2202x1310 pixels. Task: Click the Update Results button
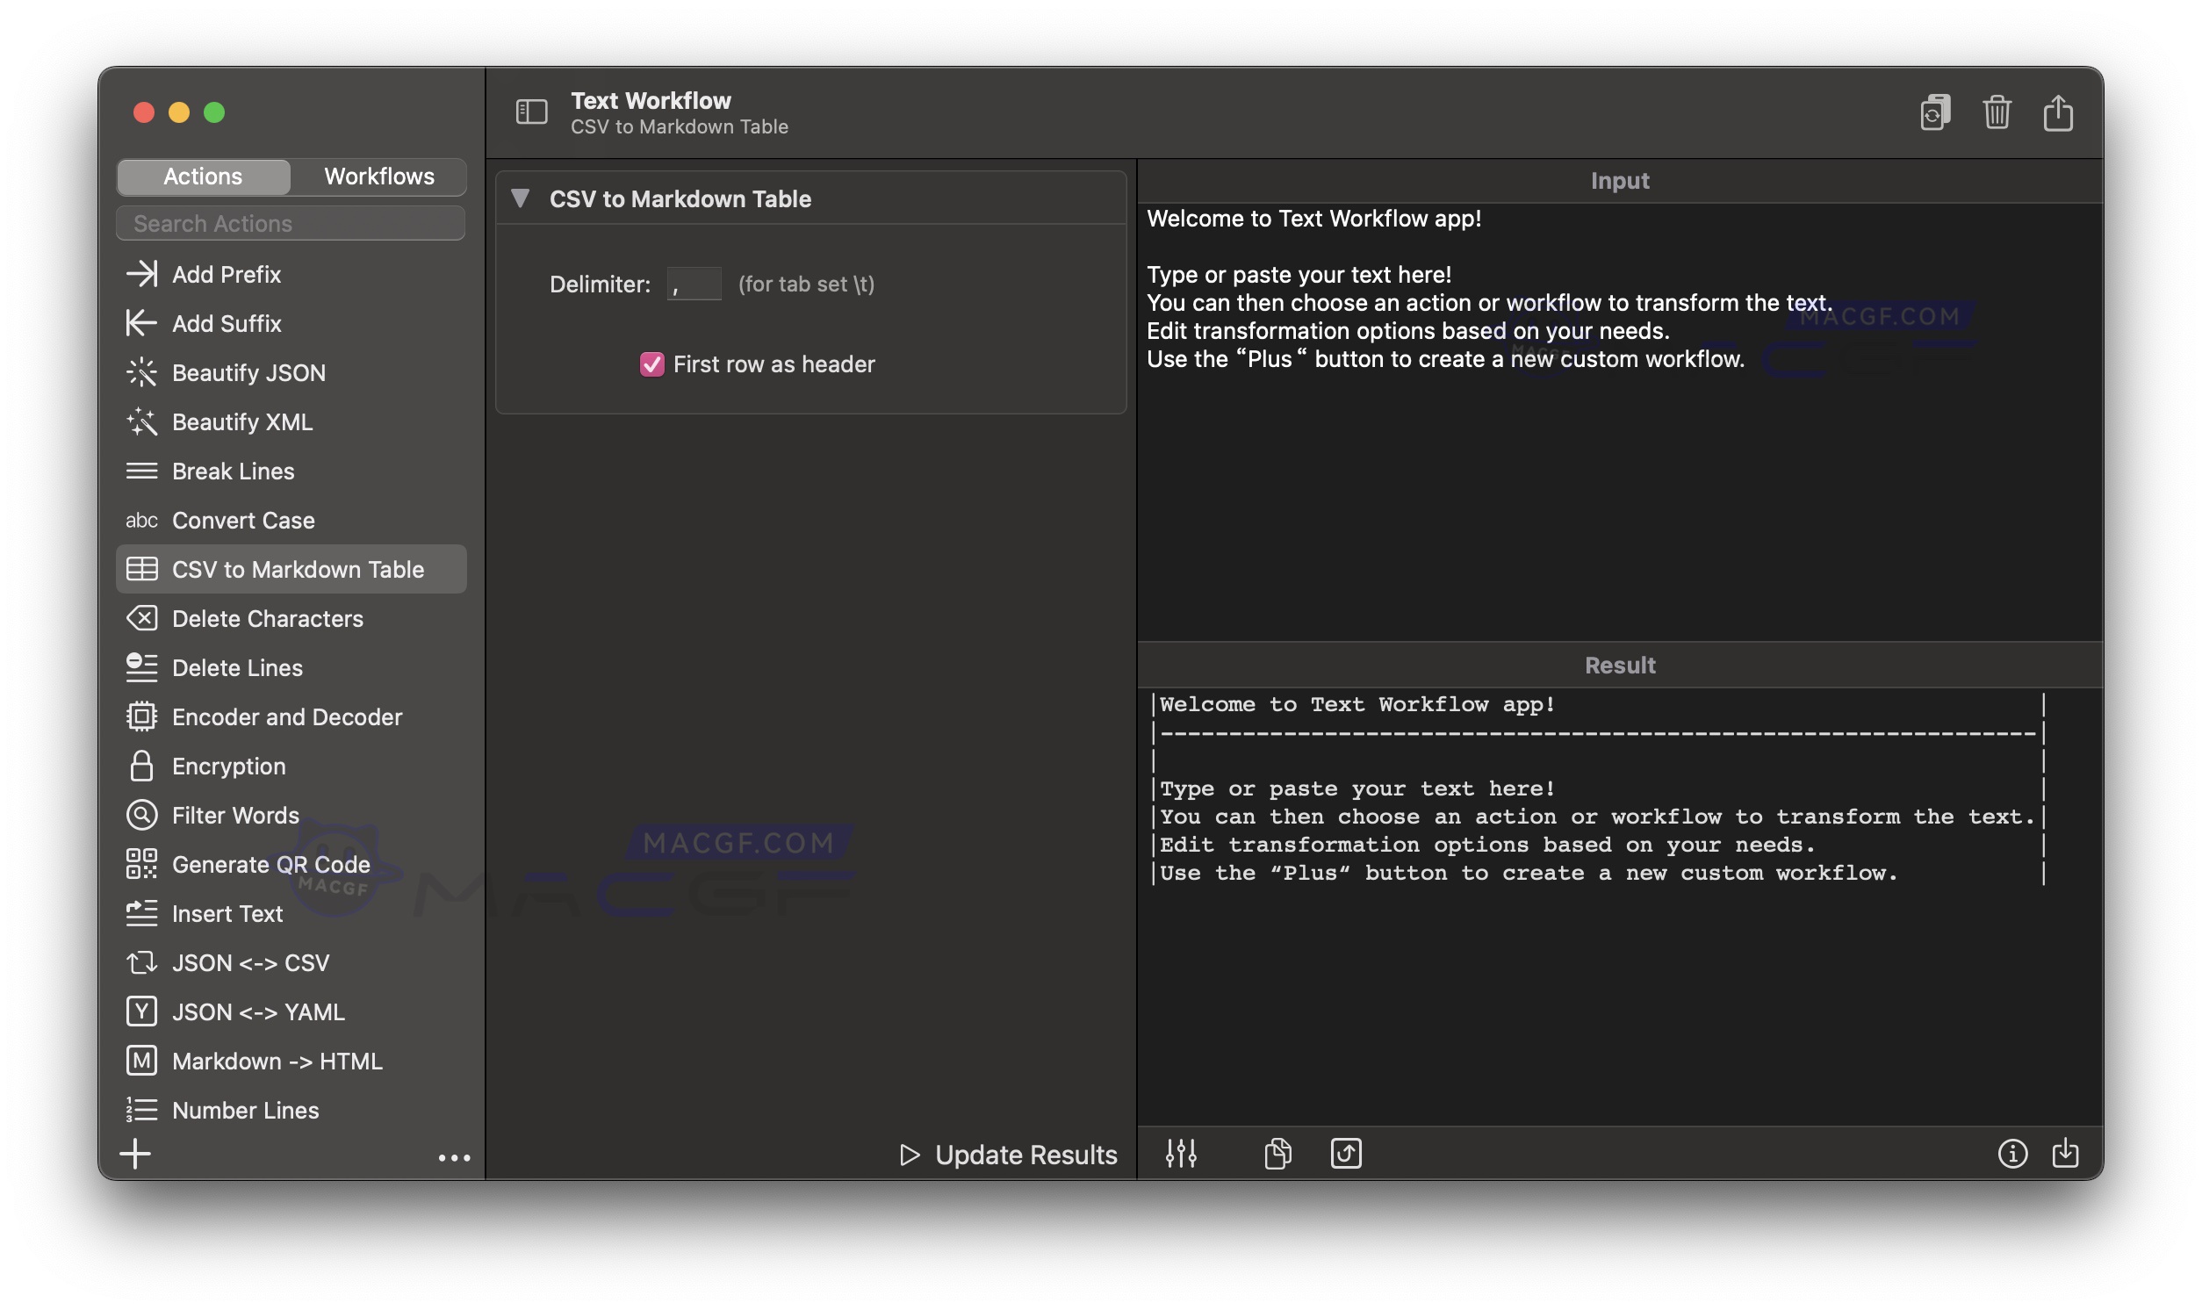click(1006, 1154)
